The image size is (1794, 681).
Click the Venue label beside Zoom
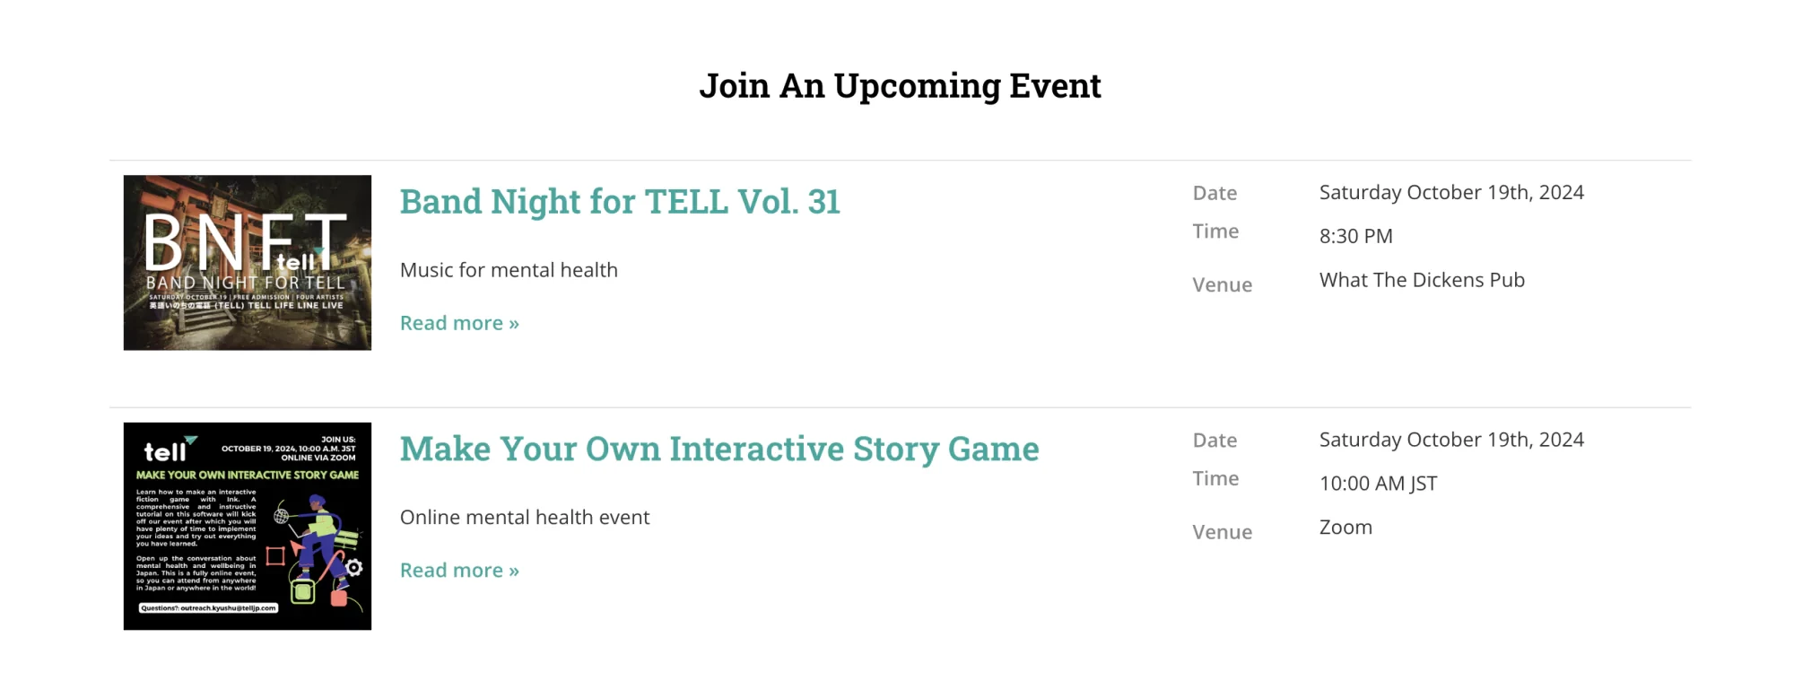point(1222,532)
